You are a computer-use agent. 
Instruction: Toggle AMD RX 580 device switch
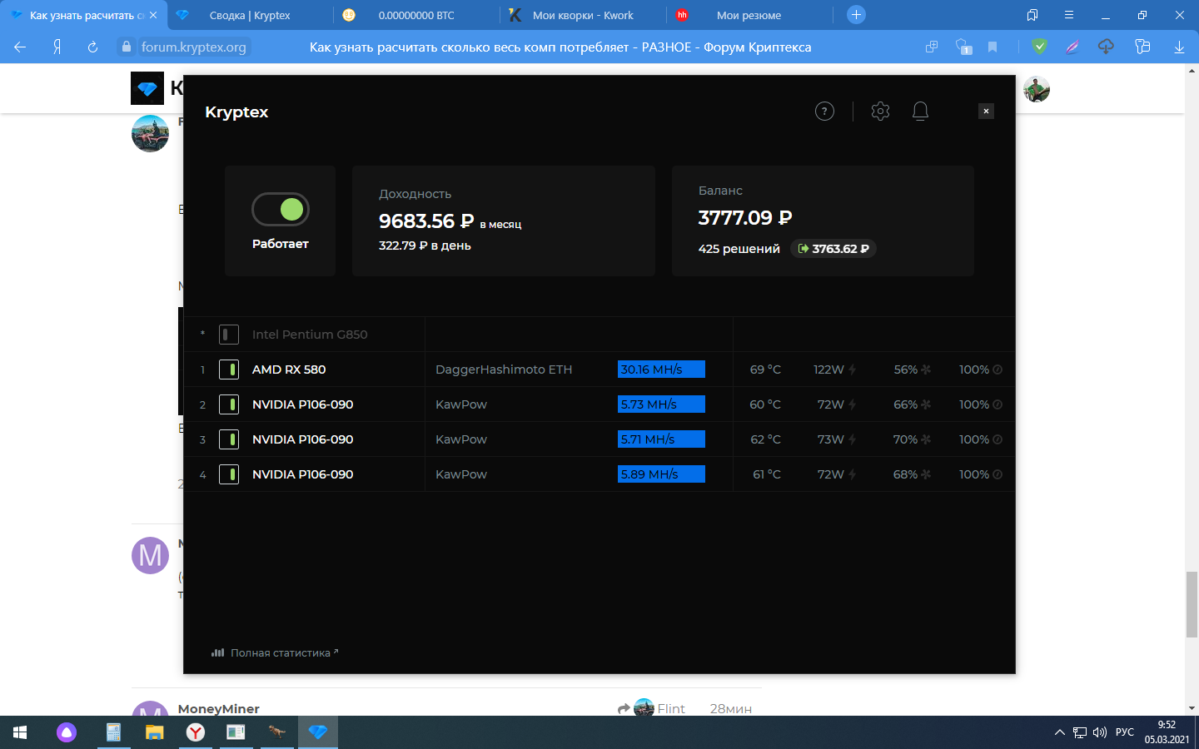(229, 370)
